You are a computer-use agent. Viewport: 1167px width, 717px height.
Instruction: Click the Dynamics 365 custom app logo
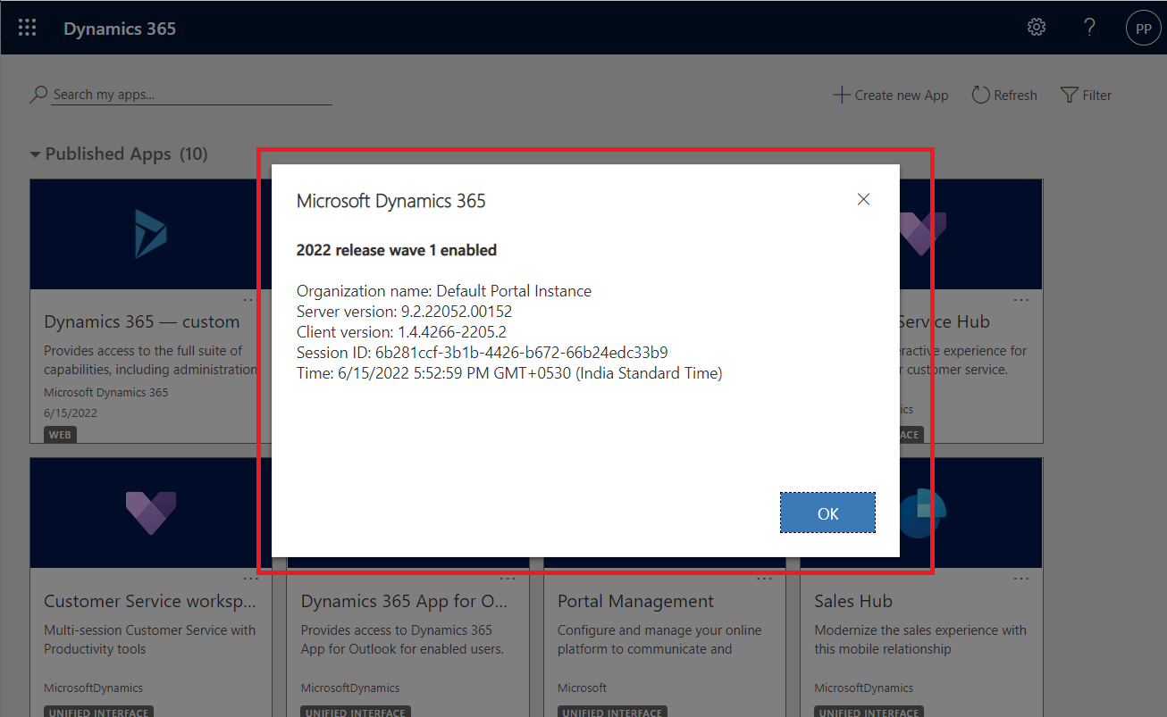pyautogui.click(x=150, y=234)
